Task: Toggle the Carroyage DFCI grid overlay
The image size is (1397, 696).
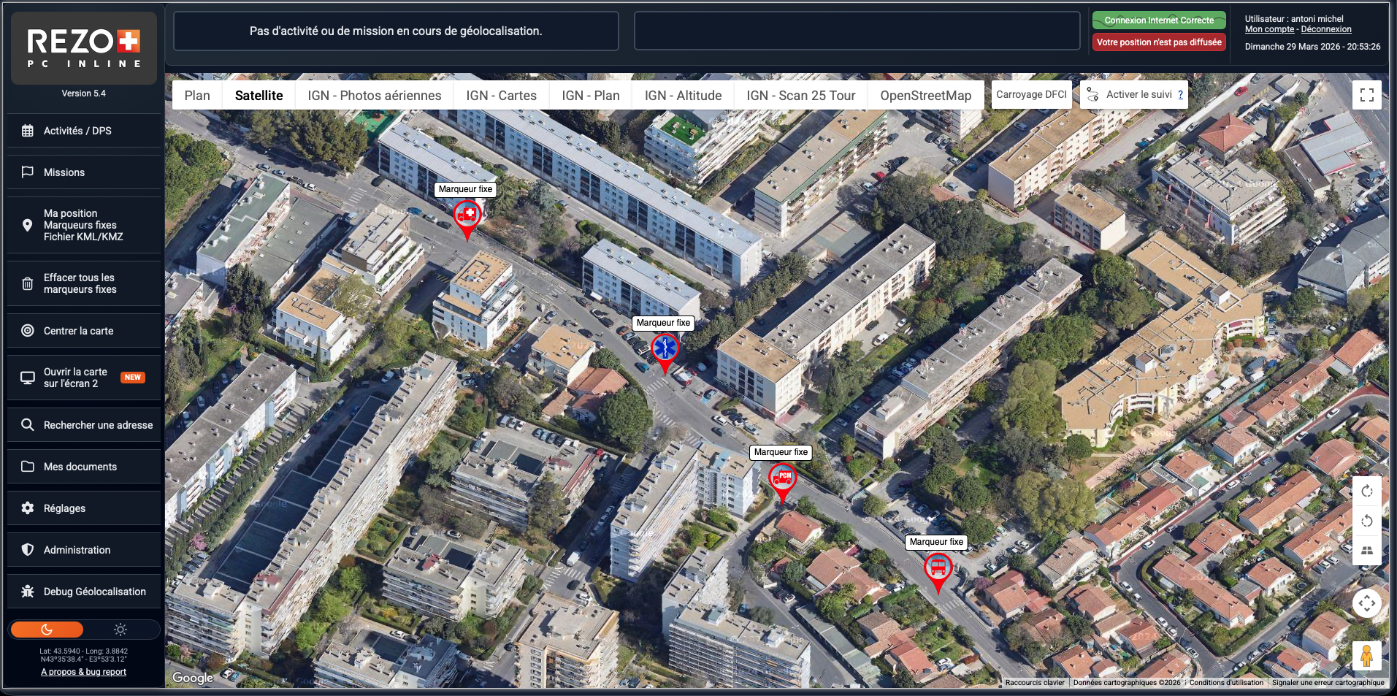Action: click(1030, 95)
